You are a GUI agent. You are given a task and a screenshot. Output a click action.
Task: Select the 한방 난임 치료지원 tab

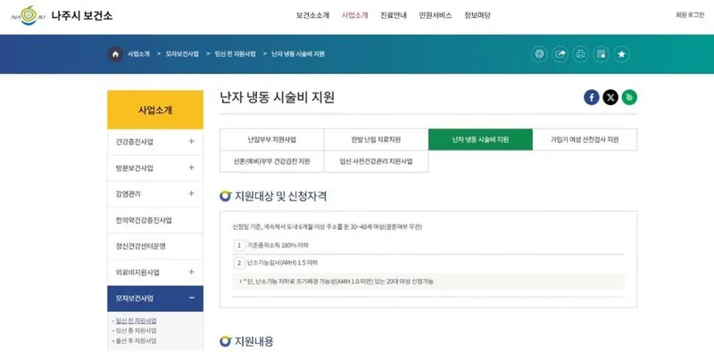click(376, 140)
